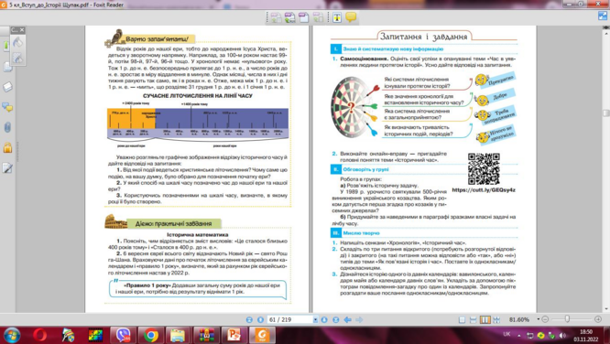Click the zoom slider handle
The width and height of the screenshot is (610, 344).
pyautogui.click(x=567, y=318)
